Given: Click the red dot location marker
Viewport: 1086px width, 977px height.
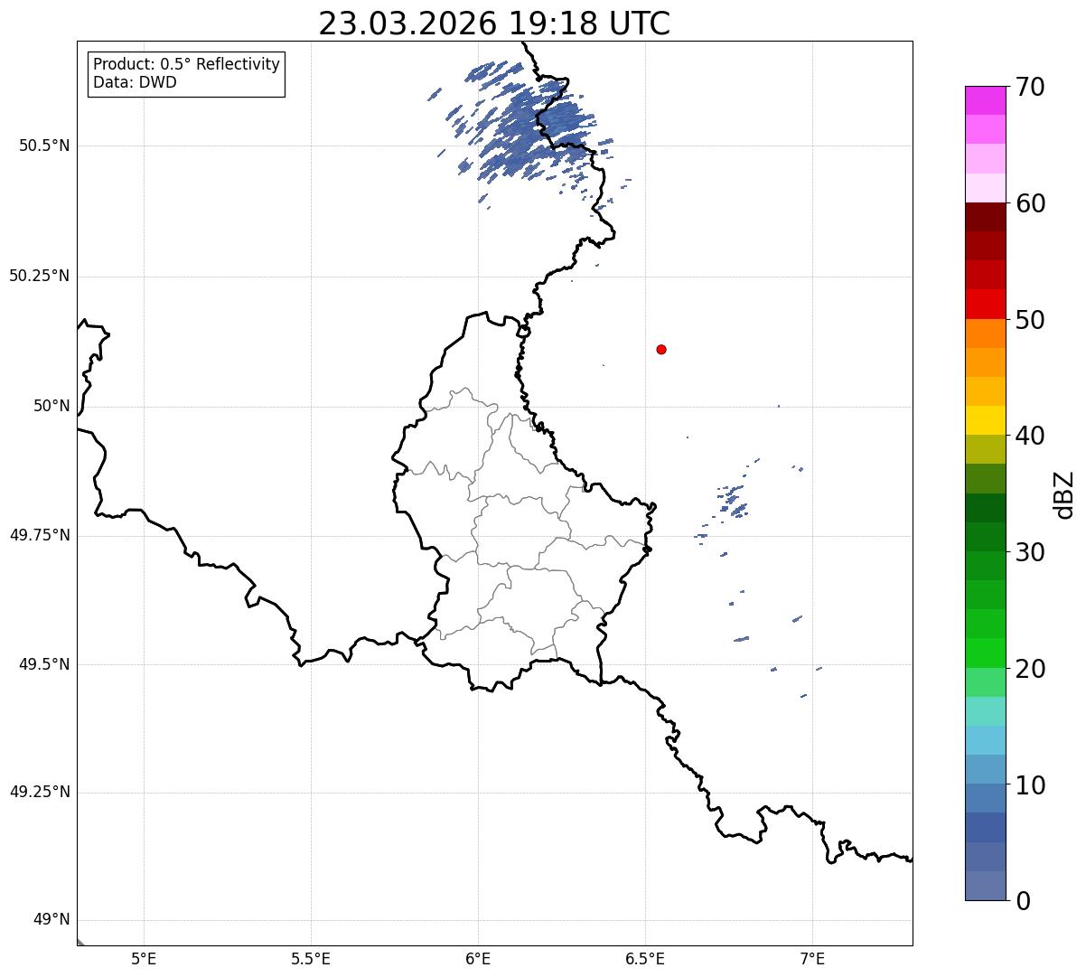Looking at the screenshot, I should (x=661, y=349).
